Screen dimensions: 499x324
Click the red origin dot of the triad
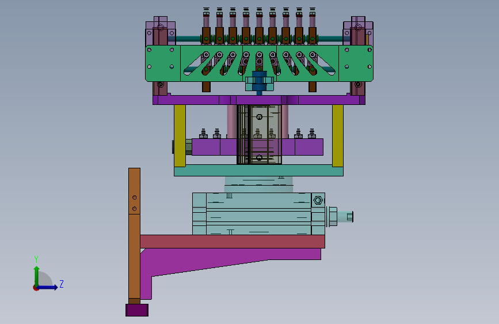[x=35, y=288]
